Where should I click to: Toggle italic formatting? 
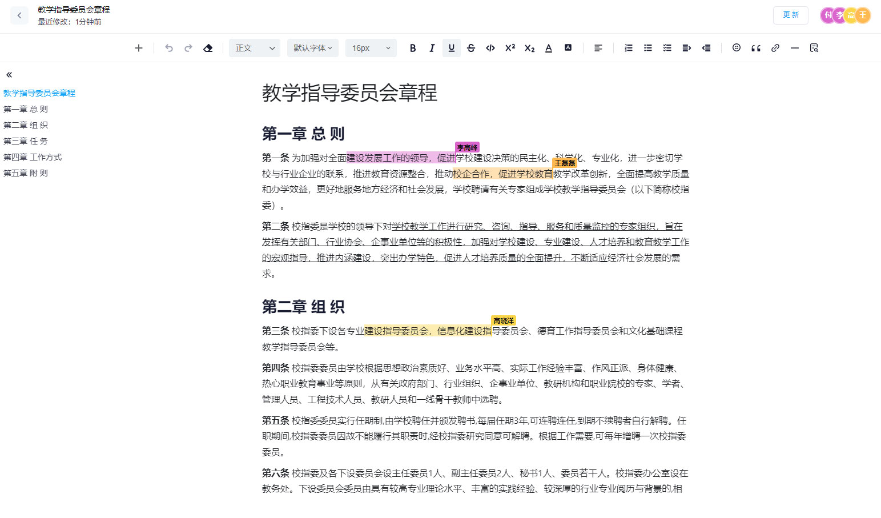(432, 48)
